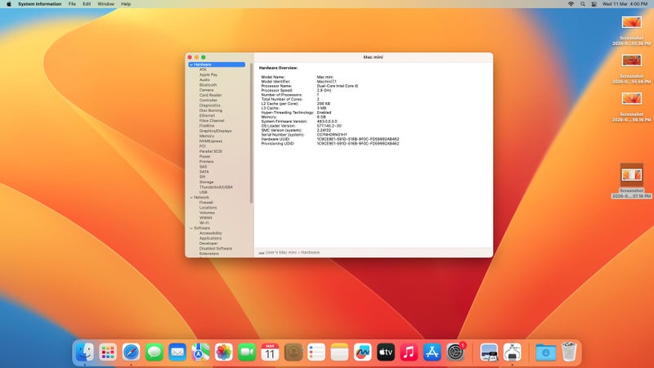
Task: Select Ethernet in the sidebar
Action: click(x=207, y=115)
